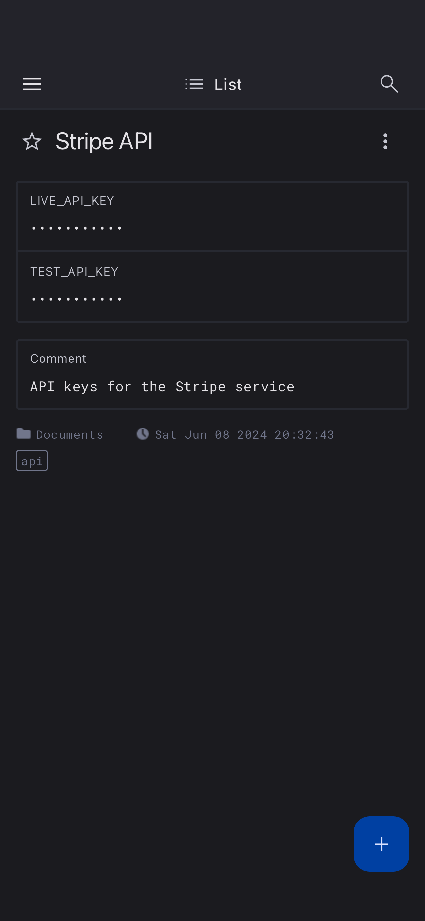The image size is (425, 921).
Task: Click the TEST_API_KEY field label
Action: click(x=74, y=271)
